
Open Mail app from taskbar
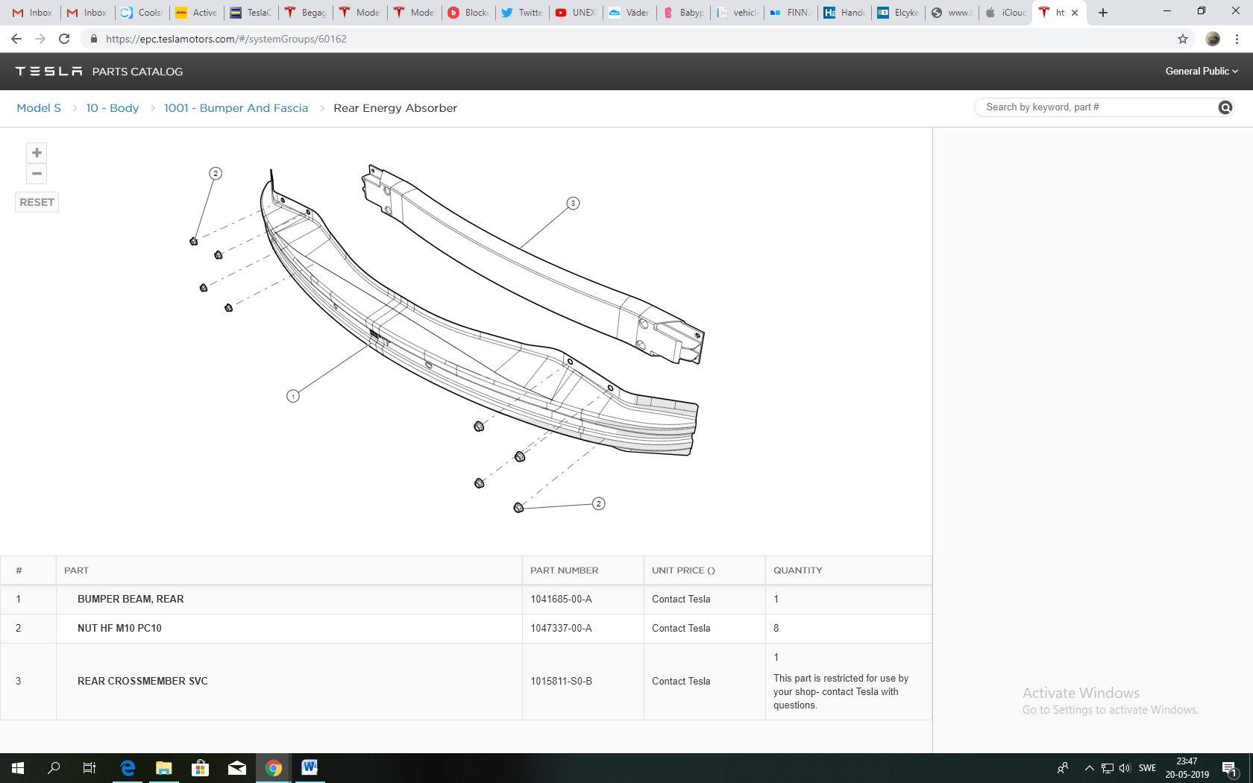[236, 768]
